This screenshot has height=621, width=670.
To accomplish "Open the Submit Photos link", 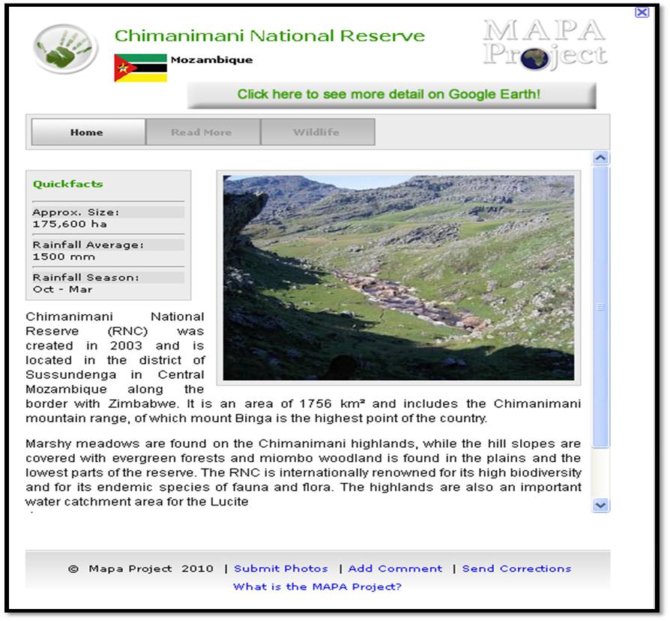I will click(281, 568).
